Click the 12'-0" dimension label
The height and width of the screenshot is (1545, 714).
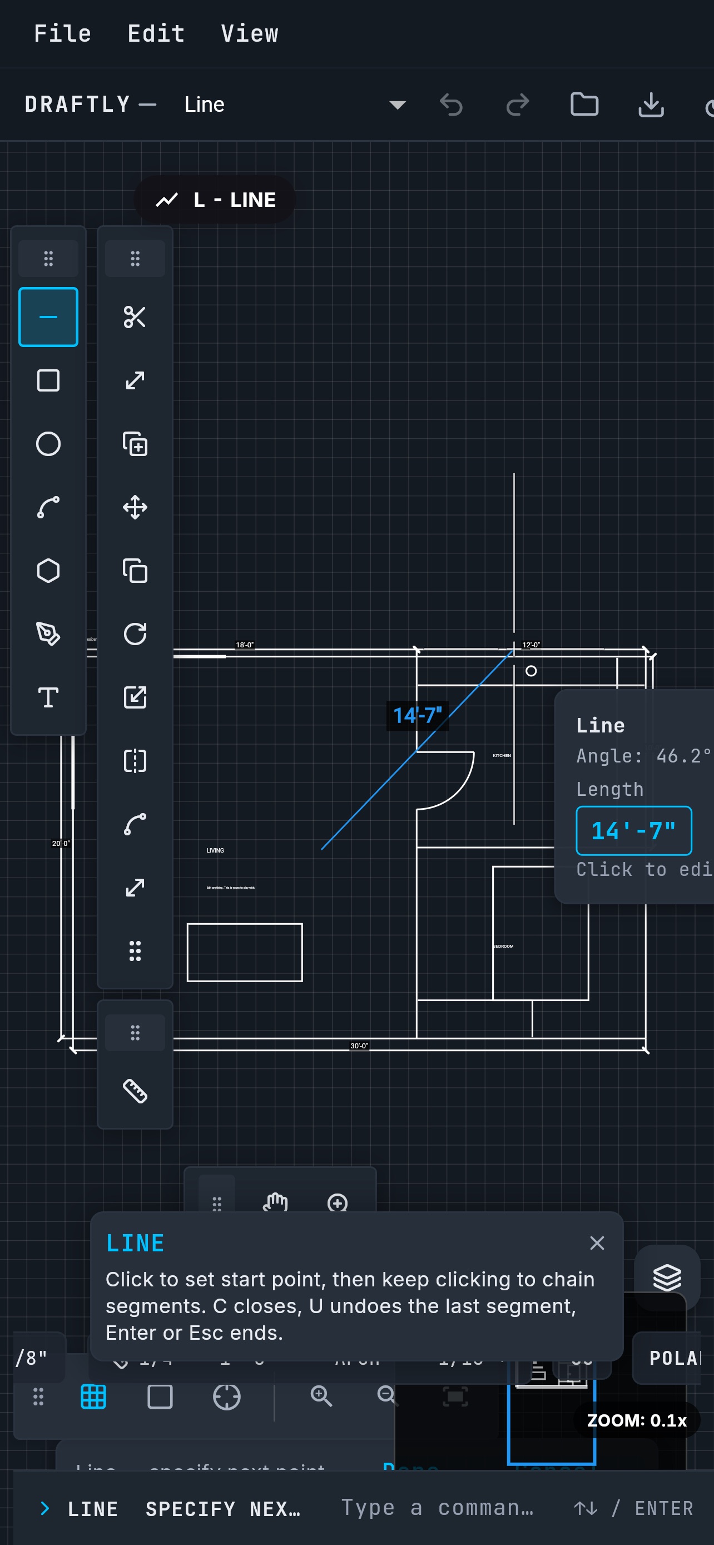(531, 645)
